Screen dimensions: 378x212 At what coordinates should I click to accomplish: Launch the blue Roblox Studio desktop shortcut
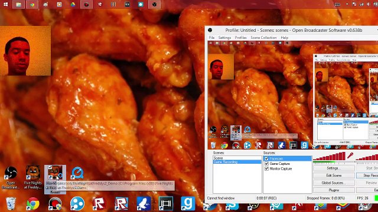click(x=122, y=204)
